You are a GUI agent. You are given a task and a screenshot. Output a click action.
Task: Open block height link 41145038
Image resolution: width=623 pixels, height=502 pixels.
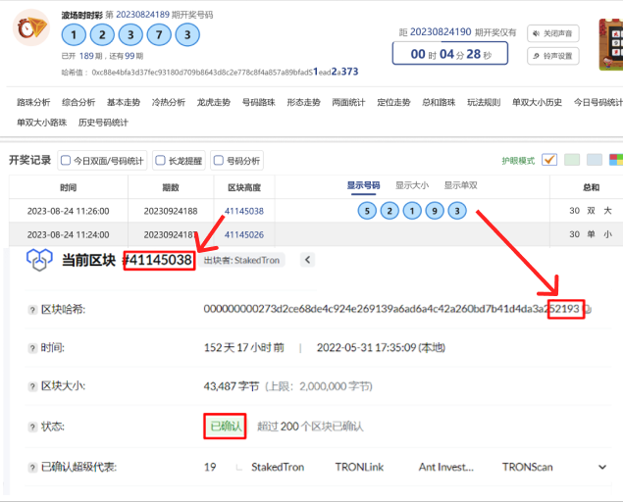pyautogui.click(x=244, y=211)
